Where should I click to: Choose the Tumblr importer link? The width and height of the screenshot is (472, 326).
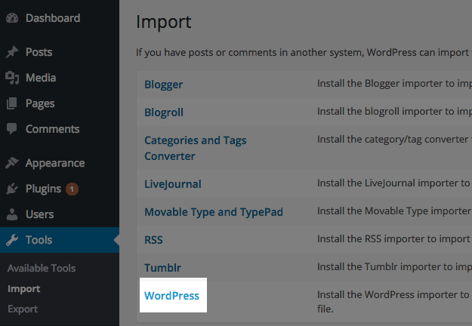click(162, 268)
